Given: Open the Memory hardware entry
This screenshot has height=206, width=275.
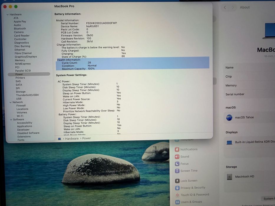Looking at the screenshot, I should tap(20, 60).
